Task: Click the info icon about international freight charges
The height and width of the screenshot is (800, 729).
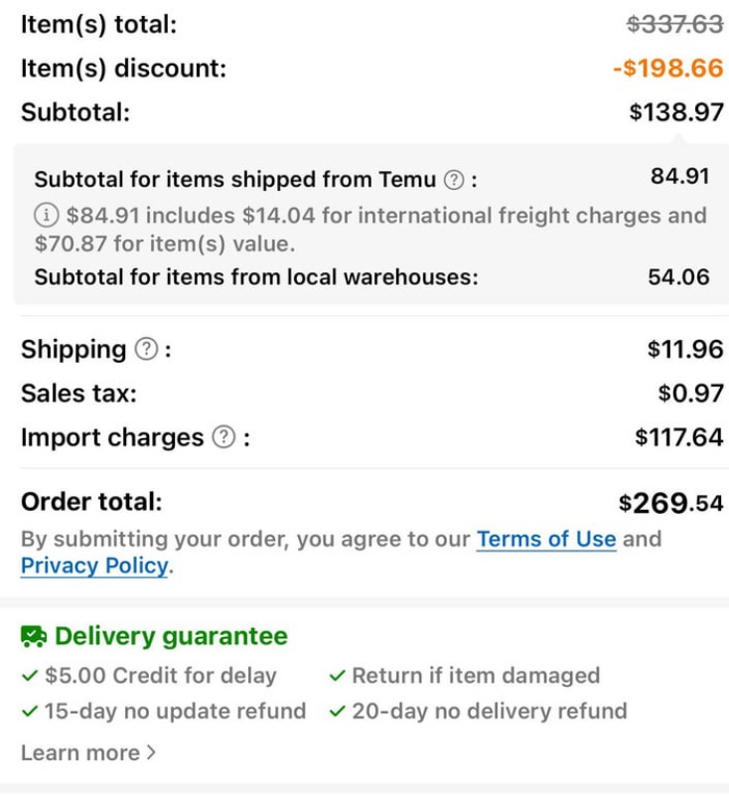Action: point(44,216)
